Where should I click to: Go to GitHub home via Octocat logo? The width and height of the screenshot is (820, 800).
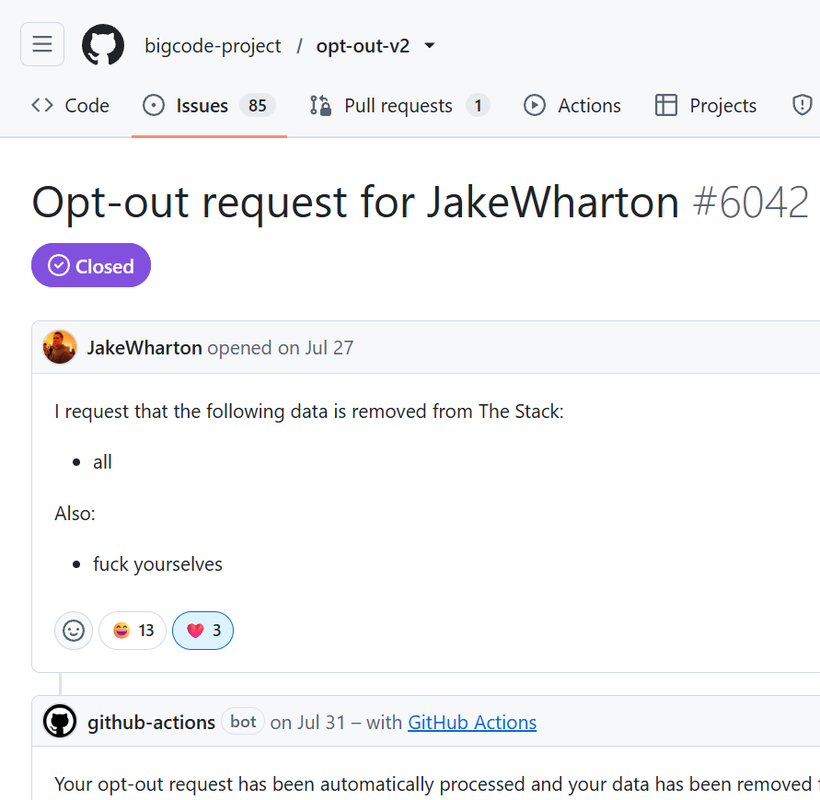pos(103,44)
